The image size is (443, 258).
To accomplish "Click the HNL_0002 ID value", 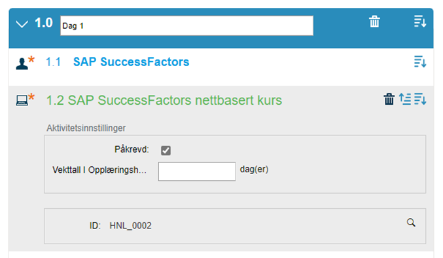I will tap(130, 226).
